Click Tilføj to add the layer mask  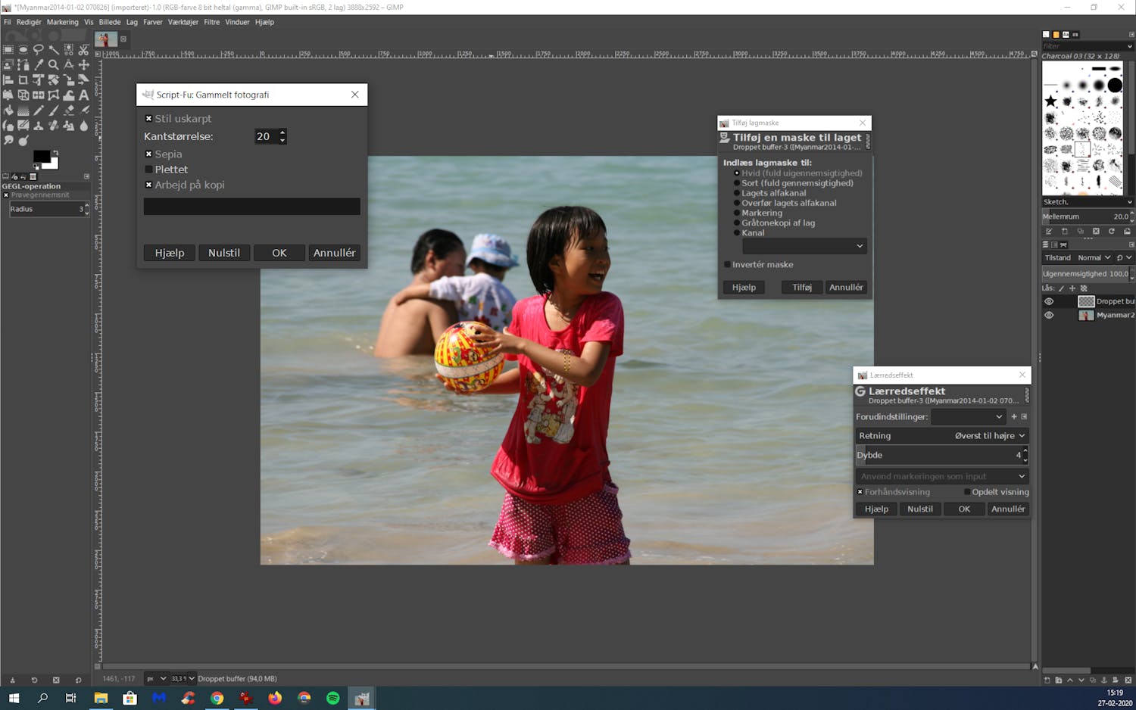[801, 287]
